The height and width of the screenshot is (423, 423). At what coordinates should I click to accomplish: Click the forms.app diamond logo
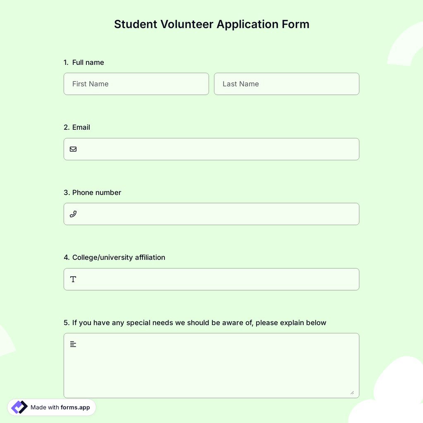coord(18,407)
